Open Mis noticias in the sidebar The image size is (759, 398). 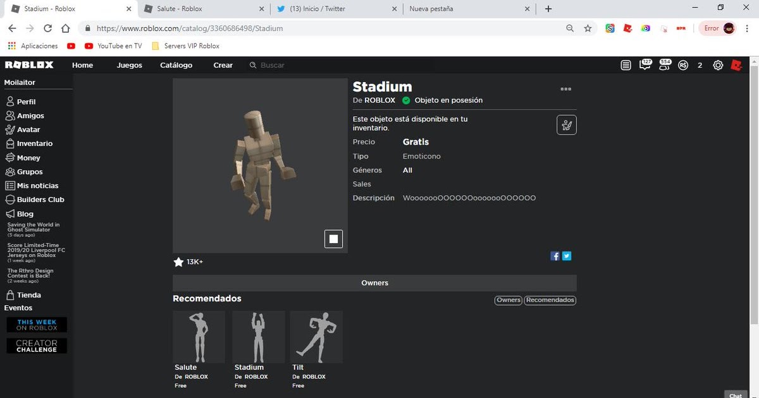[32, 186]
